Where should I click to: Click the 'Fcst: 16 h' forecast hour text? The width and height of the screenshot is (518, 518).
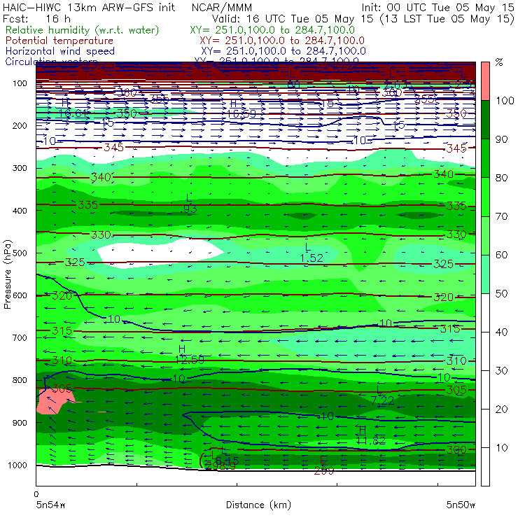coord(36,18)
